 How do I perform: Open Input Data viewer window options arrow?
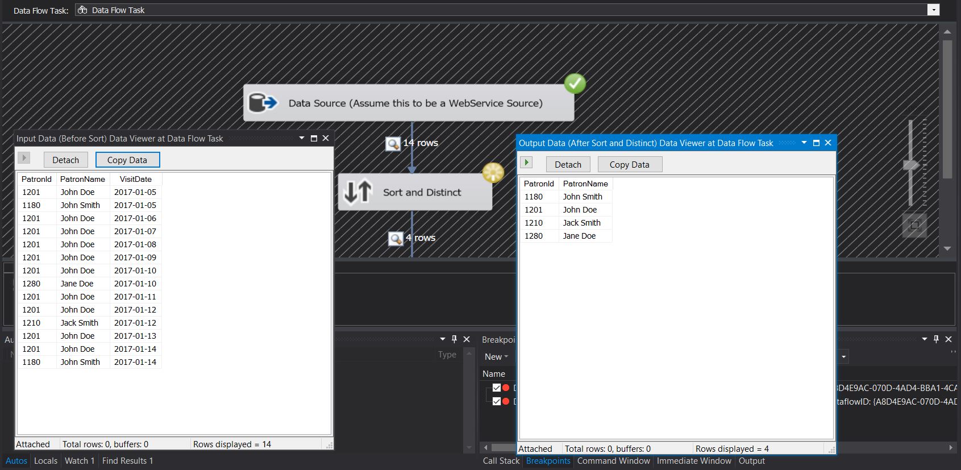302,138
